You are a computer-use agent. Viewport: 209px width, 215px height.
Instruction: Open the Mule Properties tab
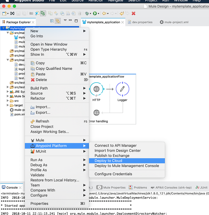pos(111,187)
